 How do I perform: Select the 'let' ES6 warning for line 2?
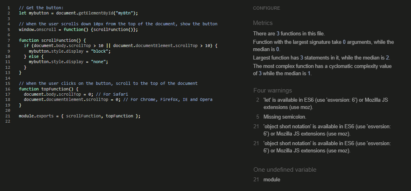(x=326, y=104)
